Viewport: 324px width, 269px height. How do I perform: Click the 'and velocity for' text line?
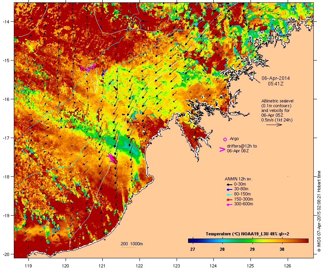275,110
